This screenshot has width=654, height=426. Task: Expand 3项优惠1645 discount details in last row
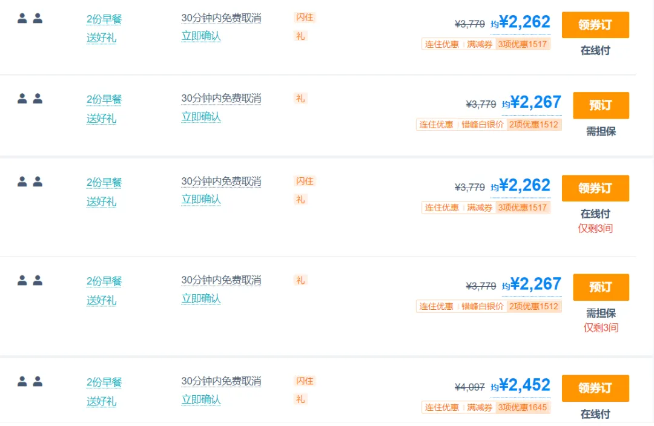tap(523, 408)
